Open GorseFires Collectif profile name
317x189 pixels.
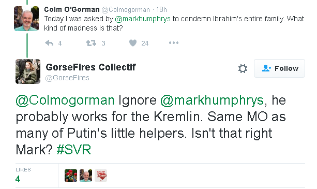pos(91,67)
